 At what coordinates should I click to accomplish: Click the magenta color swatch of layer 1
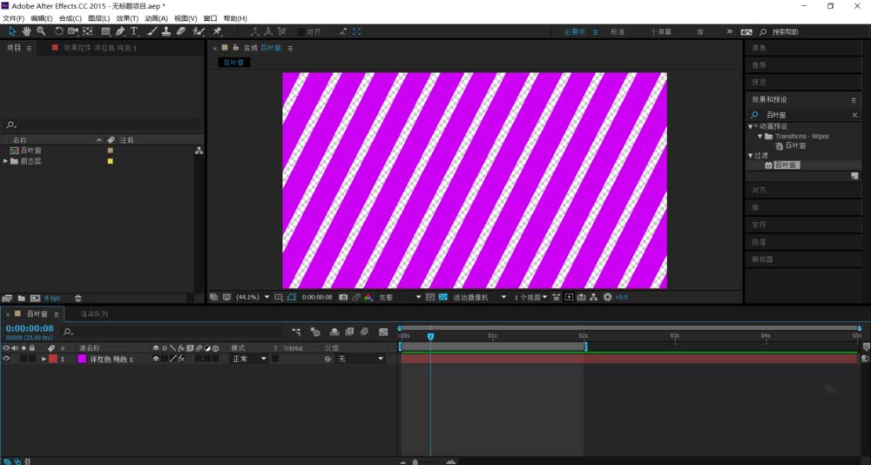[82, 359]
